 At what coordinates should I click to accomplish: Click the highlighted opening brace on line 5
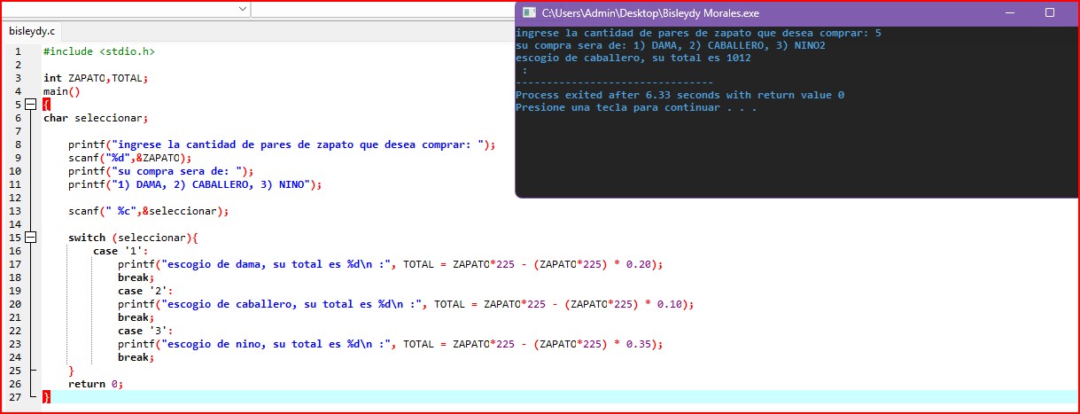pos(46,105)
